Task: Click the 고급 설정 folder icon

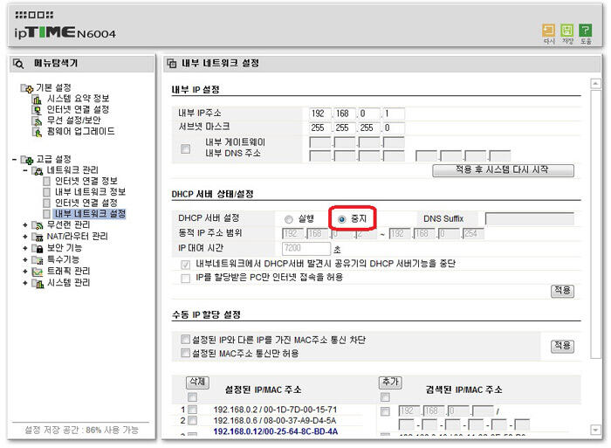Action: click(27, 160)
